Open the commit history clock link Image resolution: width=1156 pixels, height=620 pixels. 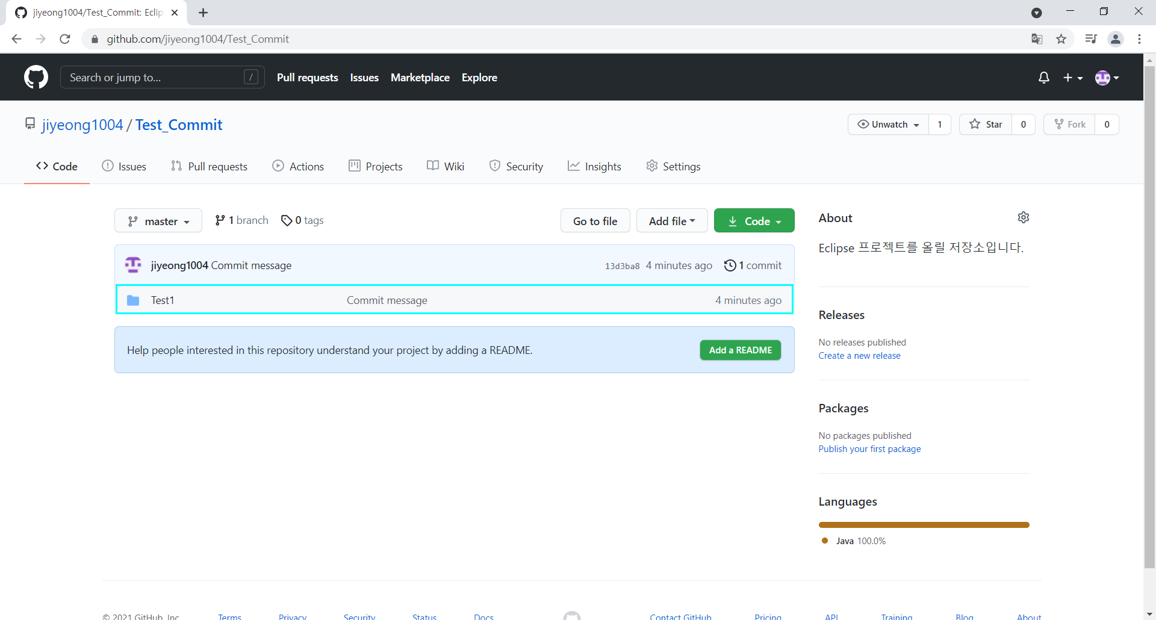pos(753,265)
